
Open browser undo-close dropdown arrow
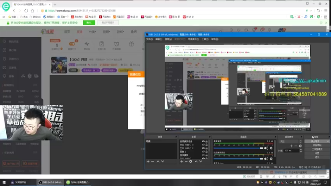click(x=322, y=11)
